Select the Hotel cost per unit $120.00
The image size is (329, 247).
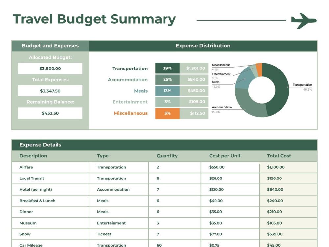[x=230, y=189]
